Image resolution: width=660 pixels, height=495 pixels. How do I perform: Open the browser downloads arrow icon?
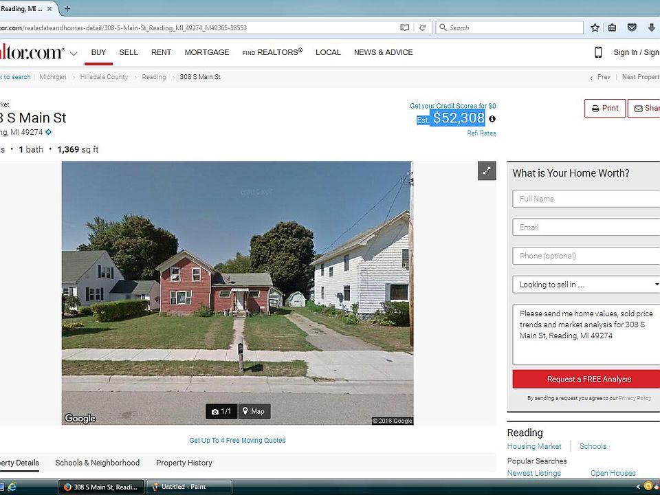point(651,27)
